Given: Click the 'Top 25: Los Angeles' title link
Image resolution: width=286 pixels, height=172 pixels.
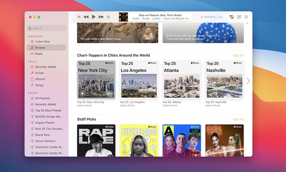Looking at the screenshot, I should point(132,102).
